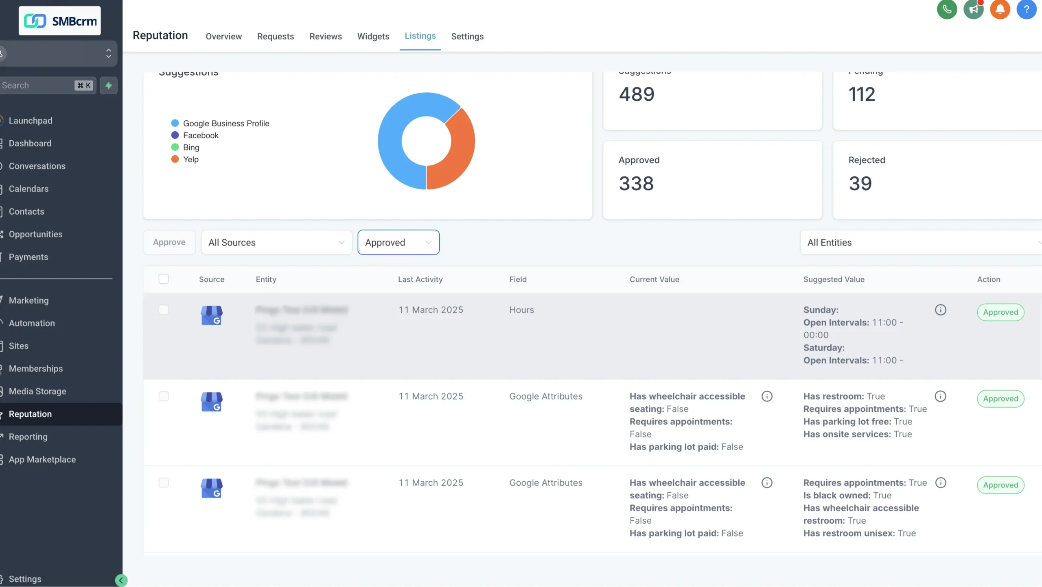The image size is (1042, 587).
Task: Switch to the Widgets tab
Action: (373, 37)
